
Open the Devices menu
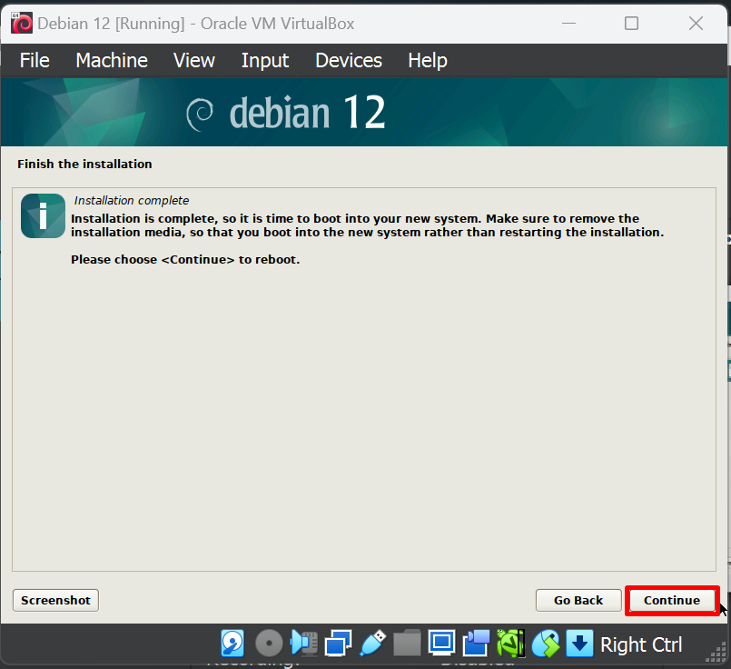[349, 60]
